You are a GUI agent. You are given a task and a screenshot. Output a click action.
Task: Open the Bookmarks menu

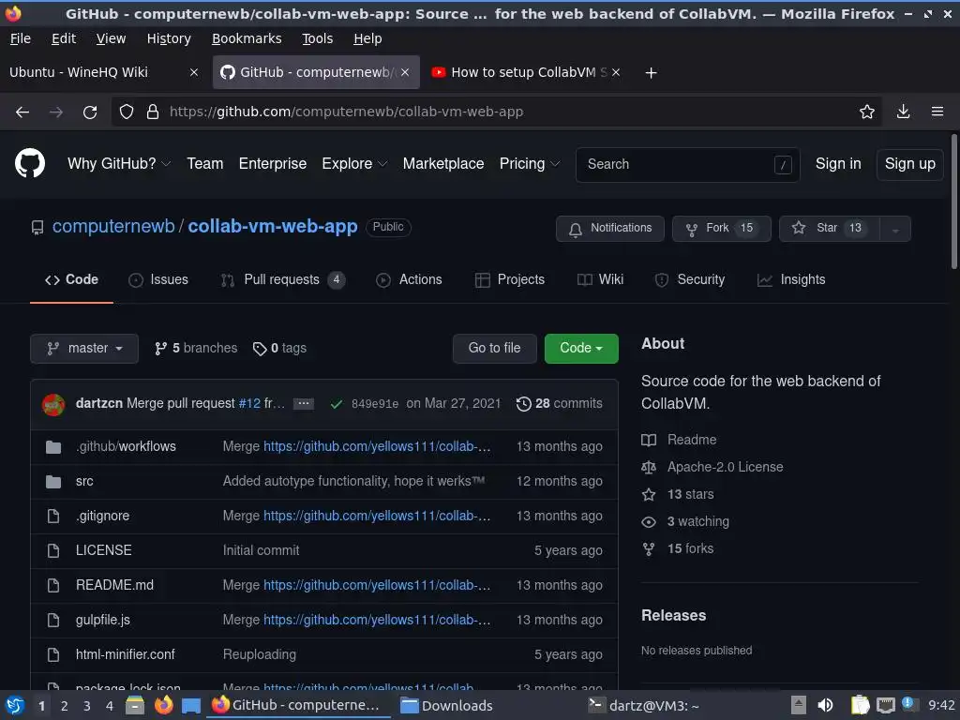247,38
